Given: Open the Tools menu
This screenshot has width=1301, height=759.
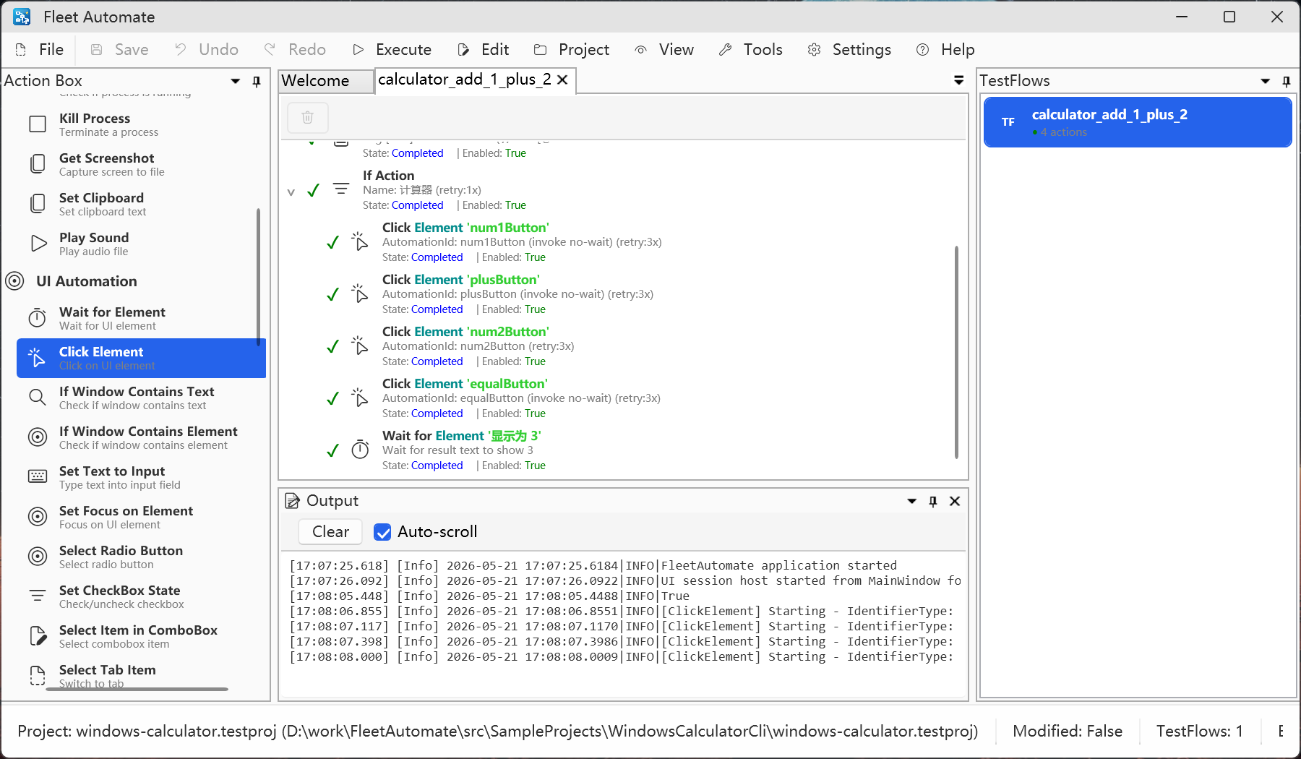Looking at the screenshot, I should coord(750,49).
